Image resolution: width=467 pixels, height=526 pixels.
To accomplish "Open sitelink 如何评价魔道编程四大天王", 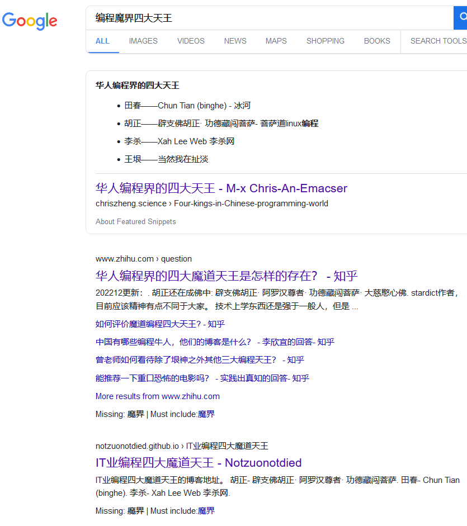I will click(x=160, y=324).
